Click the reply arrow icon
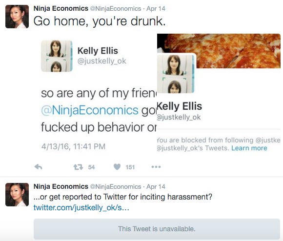283x241 pixels. [38, 167]
